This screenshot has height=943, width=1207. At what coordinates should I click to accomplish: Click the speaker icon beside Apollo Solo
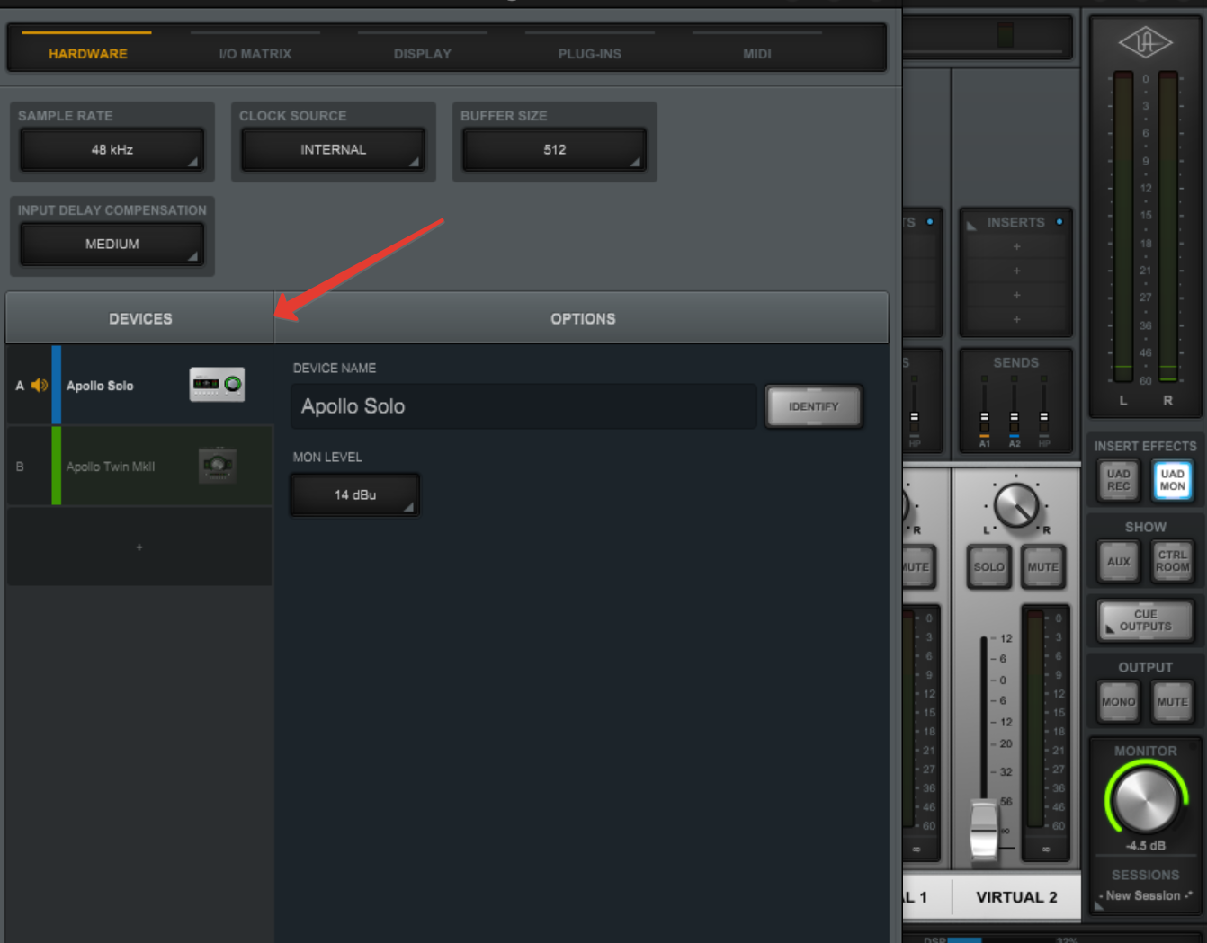click(x=40, y=386)
